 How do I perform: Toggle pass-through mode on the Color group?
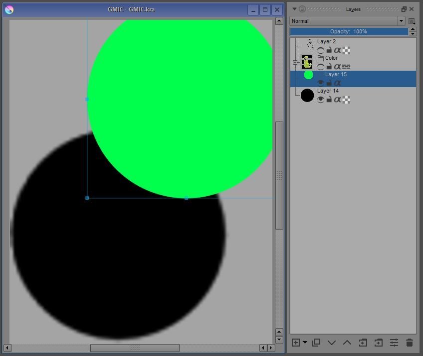346,67
